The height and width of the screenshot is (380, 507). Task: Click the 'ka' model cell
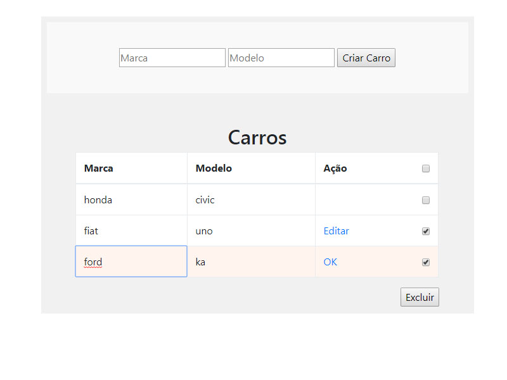coord(251,262)
